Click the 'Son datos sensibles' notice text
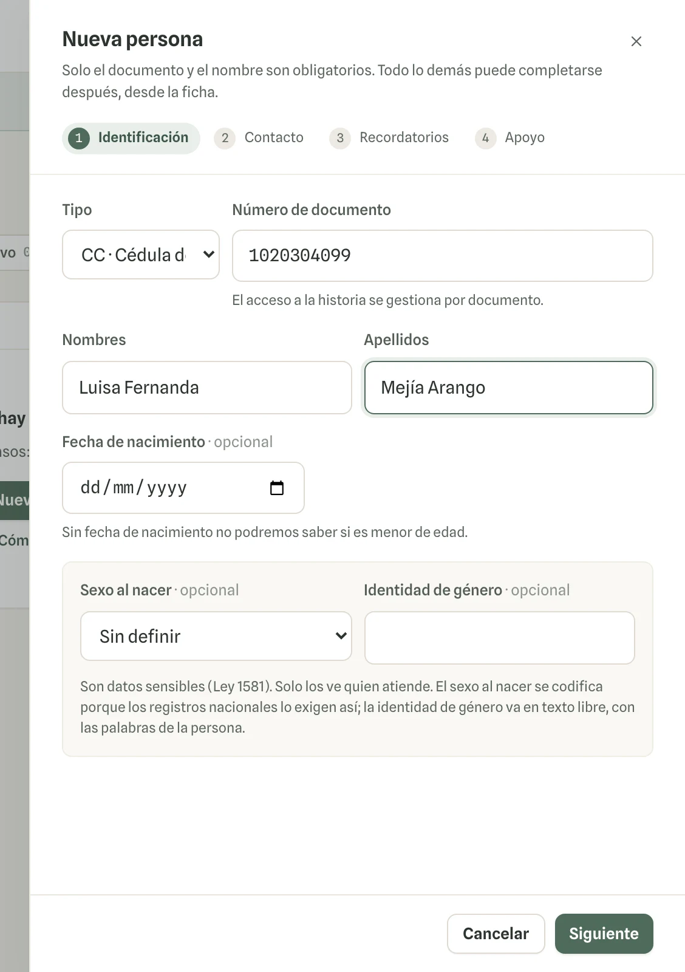 pyautogui.click(x=358, y=707)
